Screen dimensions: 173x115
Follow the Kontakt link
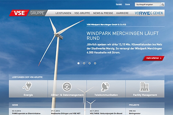tap(119, 5)
